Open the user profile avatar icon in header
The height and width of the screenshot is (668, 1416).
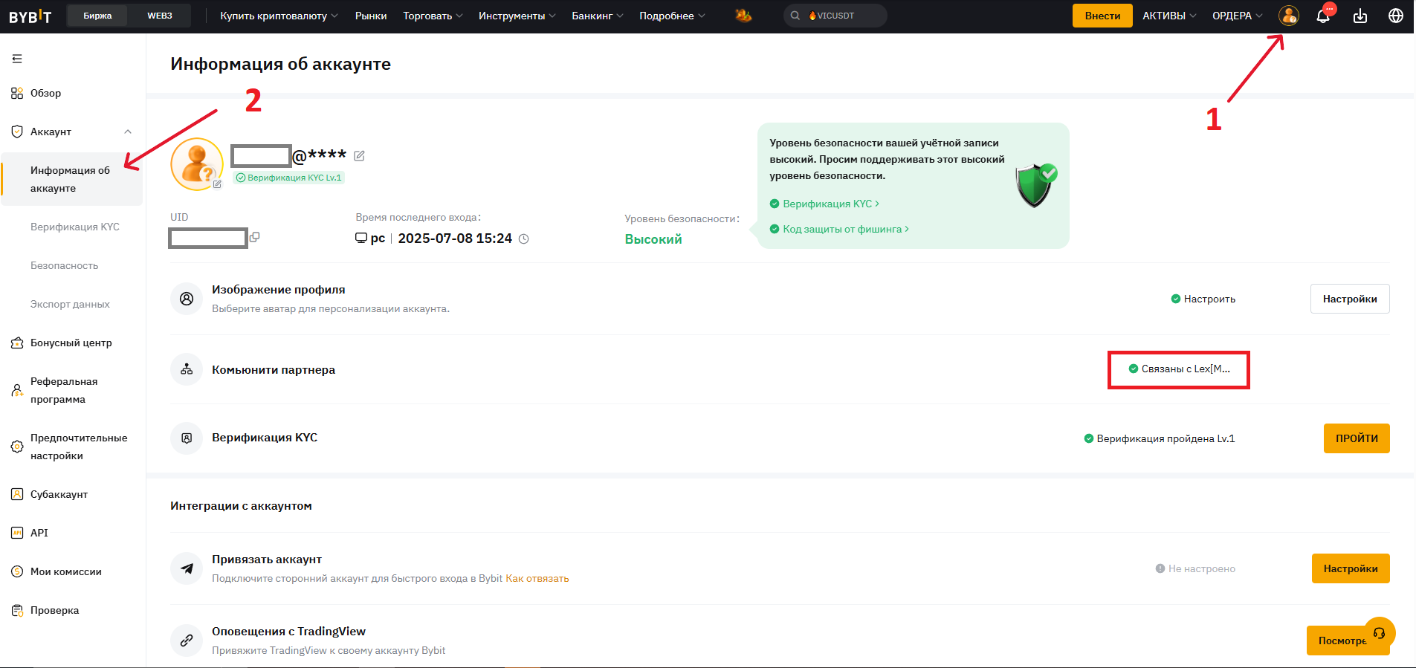pos(1288,16)
